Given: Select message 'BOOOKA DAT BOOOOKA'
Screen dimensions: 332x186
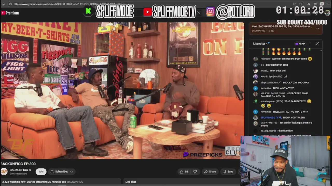Looking at the screenshot, I should 296,83.
